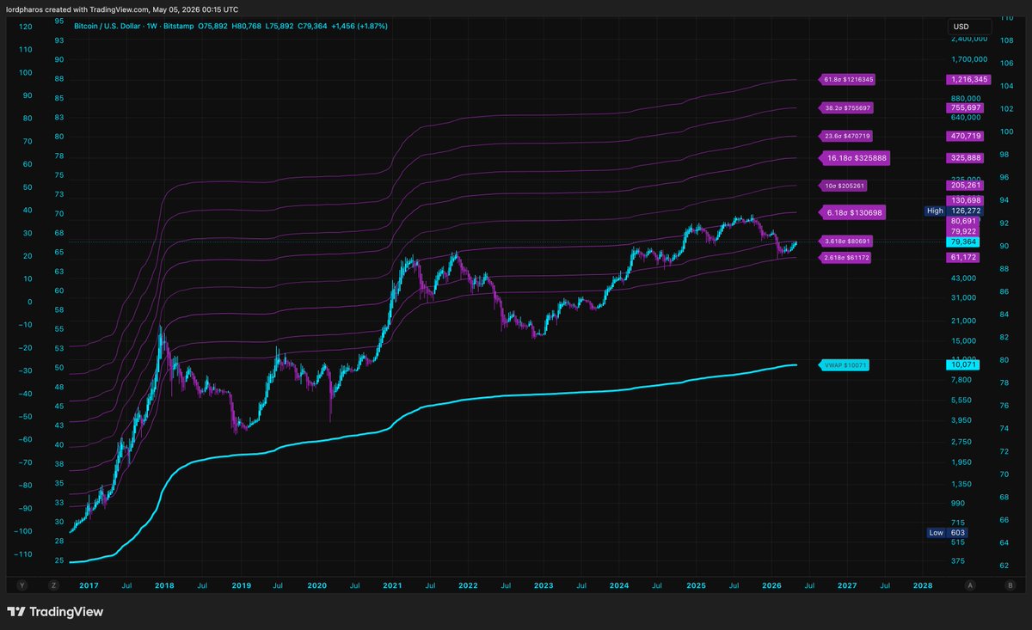Click the 3,950 price scale value
1032x630 pixels.
tap(961, 420)
